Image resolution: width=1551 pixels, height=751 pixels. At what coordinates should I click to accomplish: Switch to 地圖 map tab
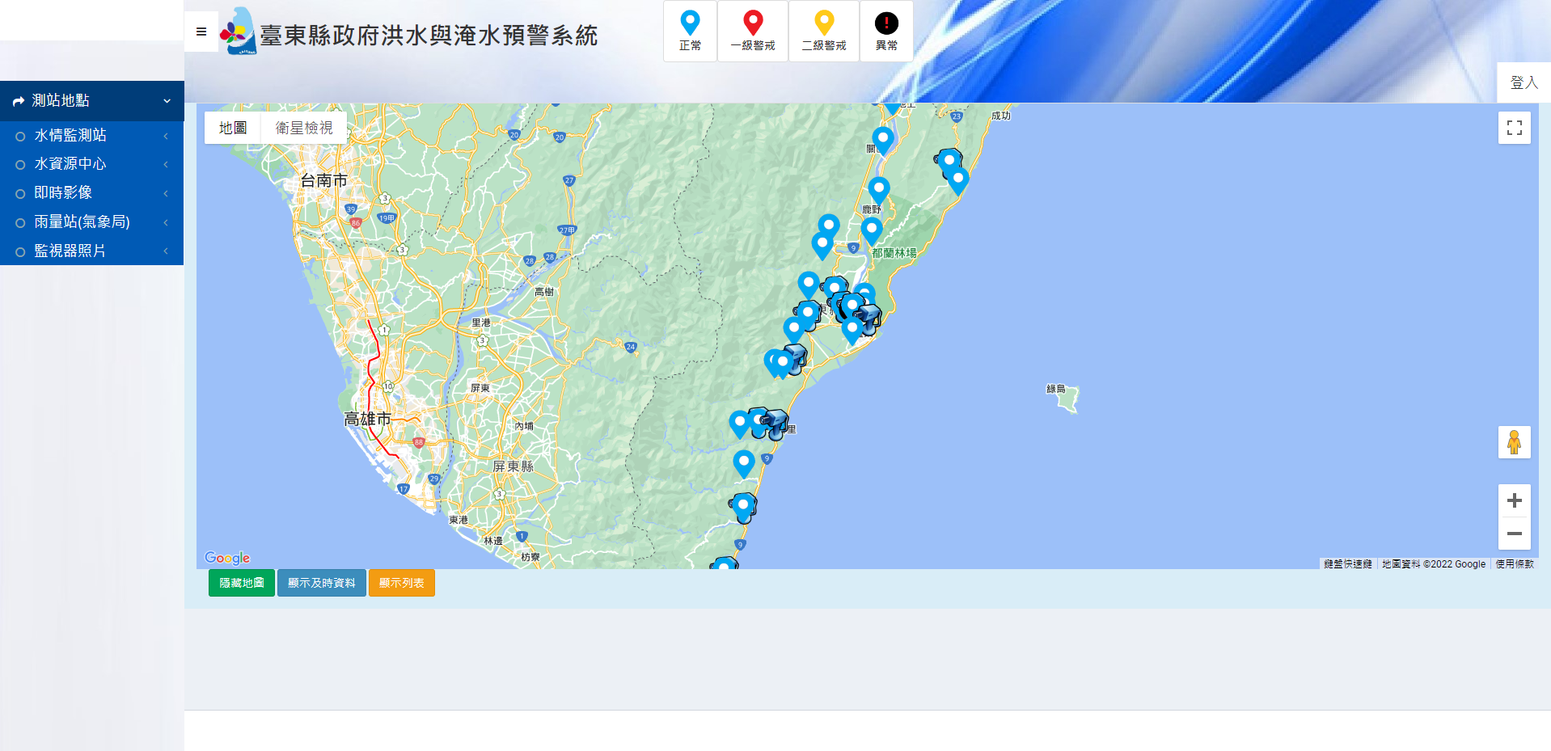233,128
